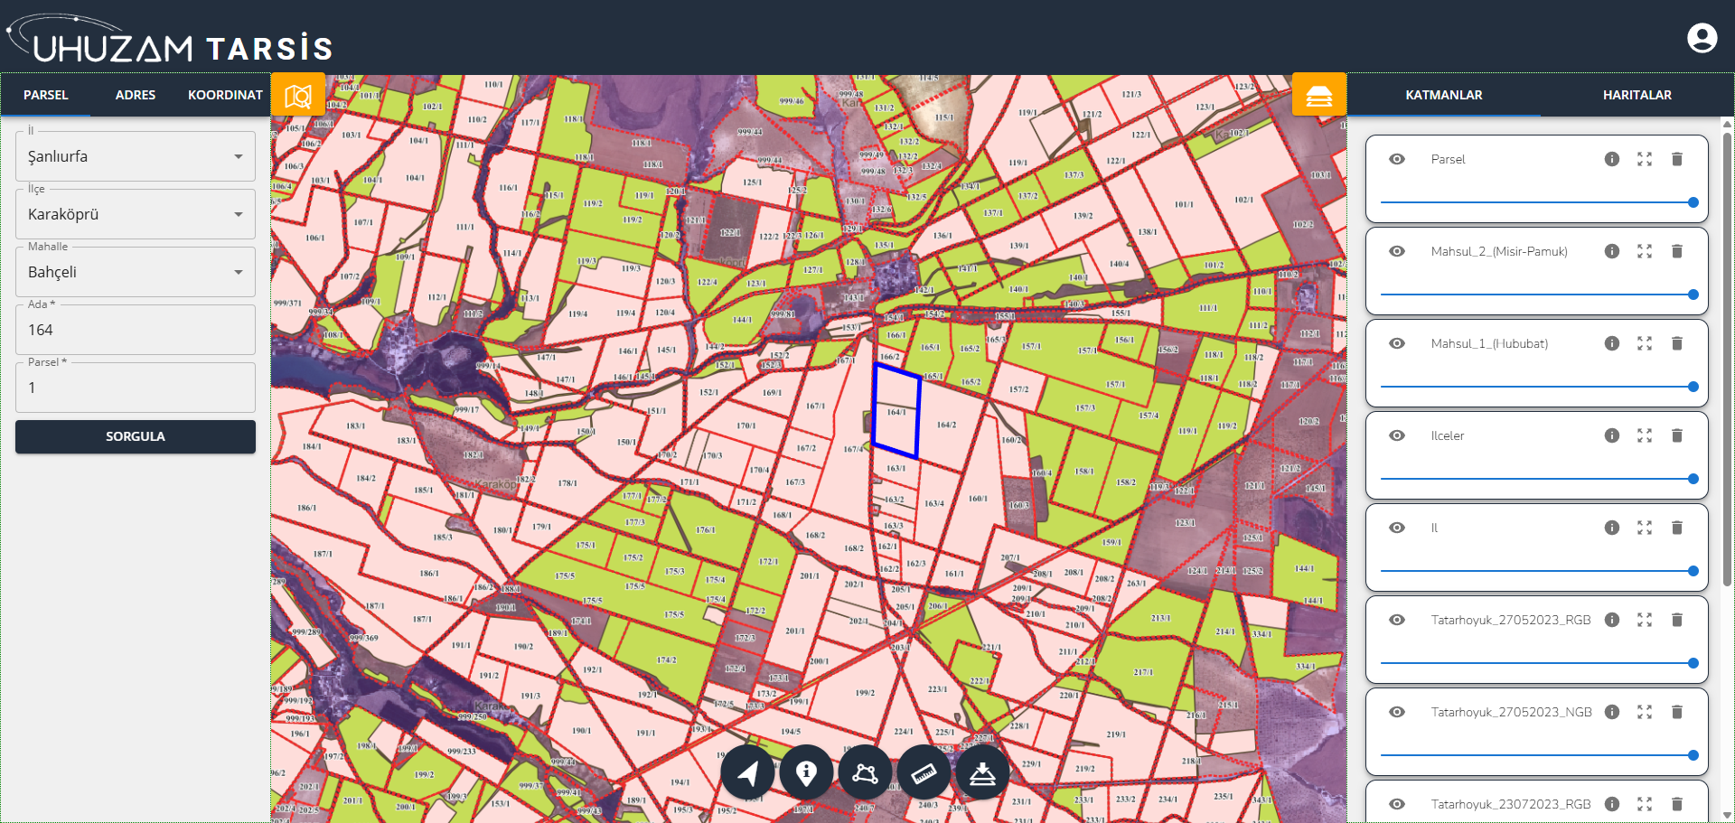
Task: Click the download layer tool button
Action: click(x=982, y=772)
